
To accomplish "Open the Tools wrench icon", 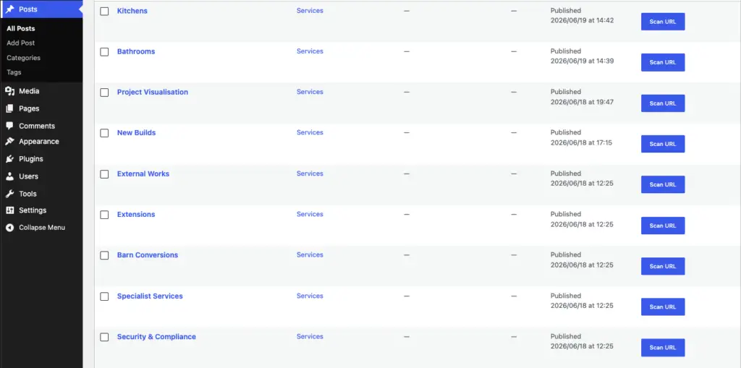I will pos(10,194).
